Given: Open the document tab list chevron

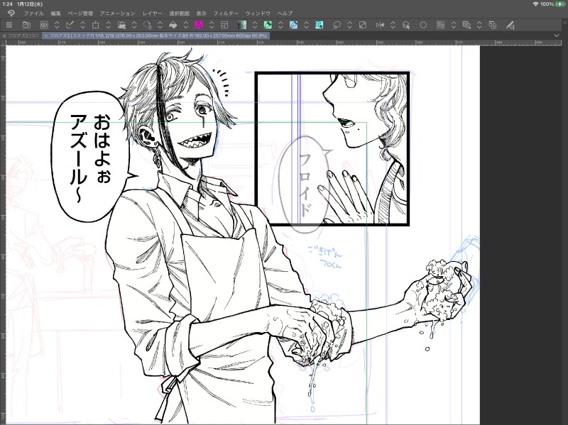Looking at the screenshot, I should pos(557,35).
